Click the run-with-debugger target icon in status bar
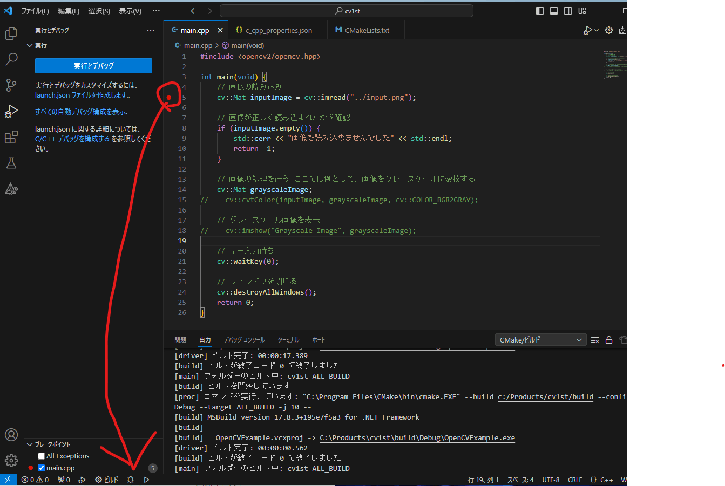The image size is (725, 486). [x=82, y=480]
